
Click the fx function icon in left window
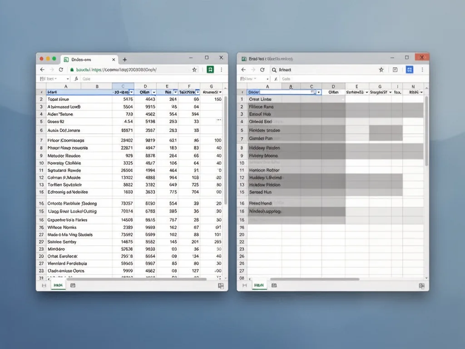click(76, 79)
